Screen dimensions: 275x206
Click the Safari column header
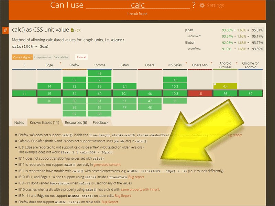point(125,65)
